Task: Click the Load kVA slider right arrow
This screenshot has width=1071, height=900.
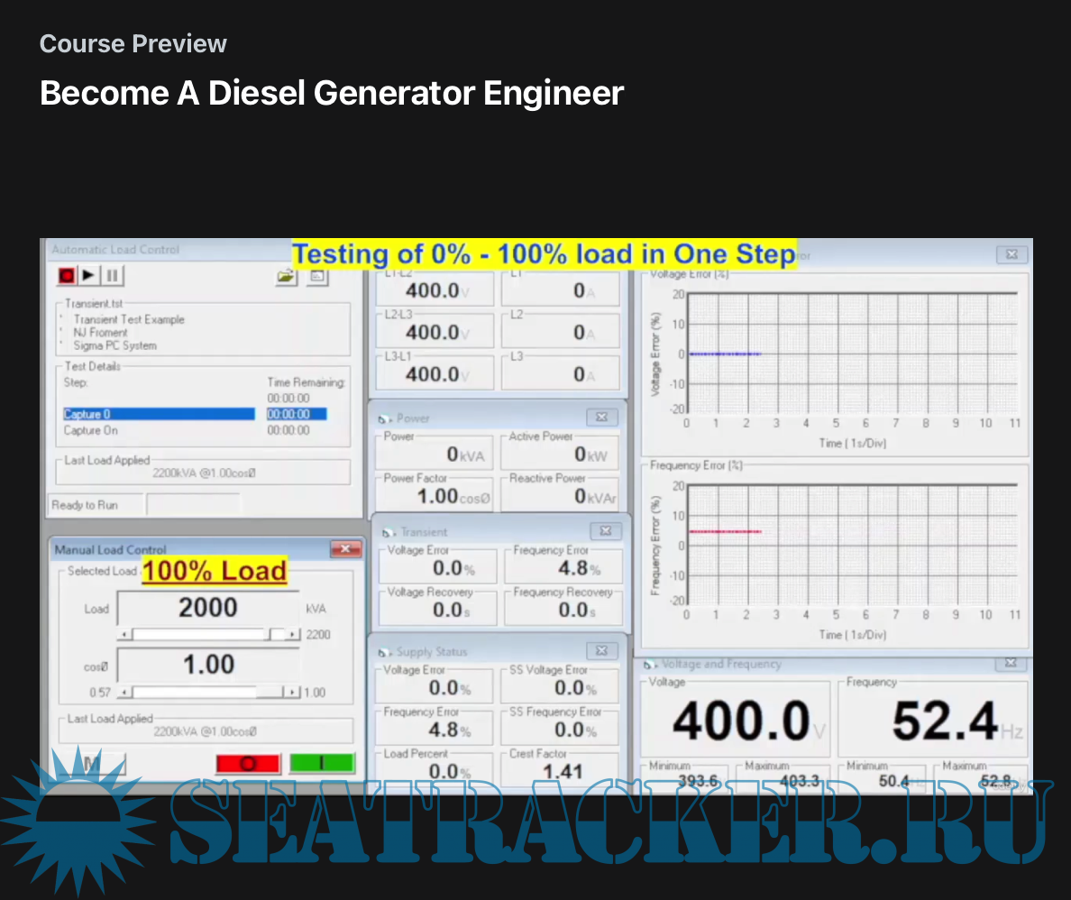Action: coord(292,635)
